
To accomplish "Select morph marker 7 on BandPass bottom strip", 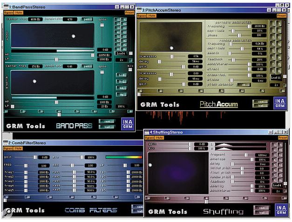I will click(112, 111).
